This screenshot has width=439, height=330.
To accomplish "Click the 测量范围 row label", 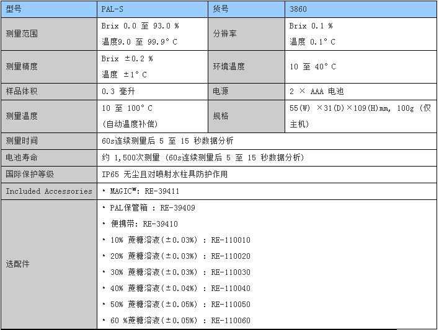I will coord(21,34).
